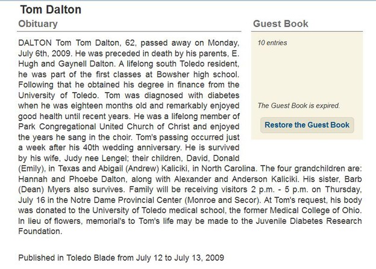This screenshot has width=376, height=269.
Task: Click the DALTON word starting the obituary
Action: [x=35, y=43]
